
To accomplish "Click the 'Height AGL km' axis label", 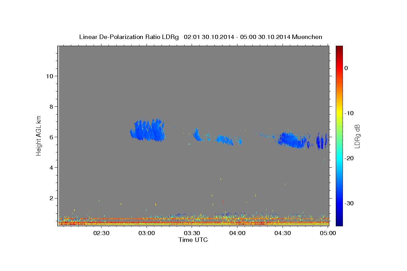I will click(39, 135).
